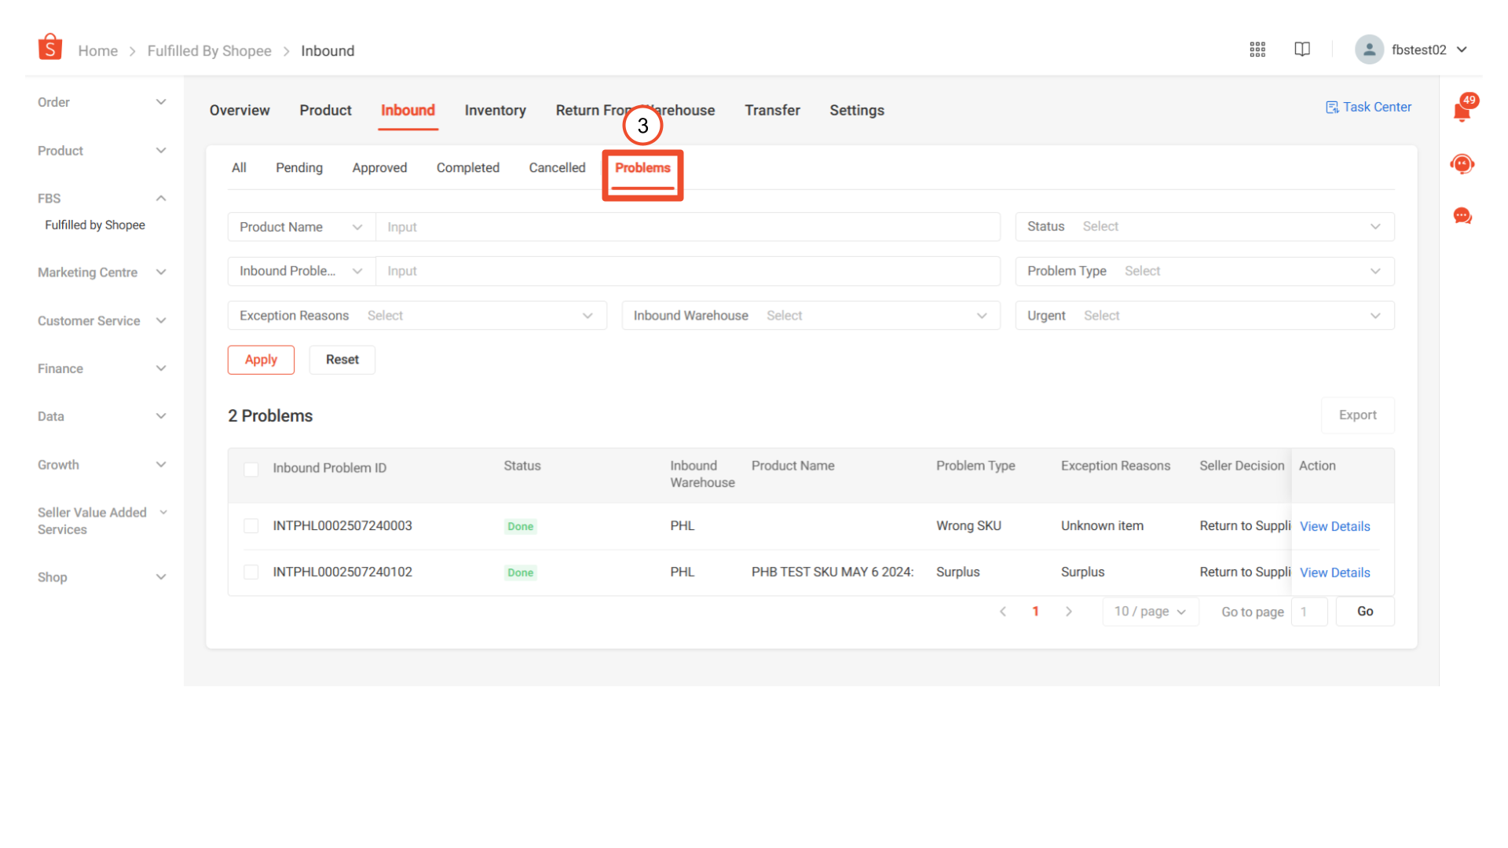Screen dimensions: 1508x848
Task: Go to next page arrow
Action: (1068, 612)
